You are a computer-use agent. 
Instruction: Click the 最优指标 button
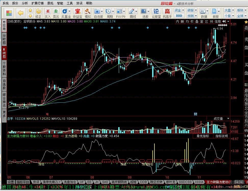tap(203, 136)
